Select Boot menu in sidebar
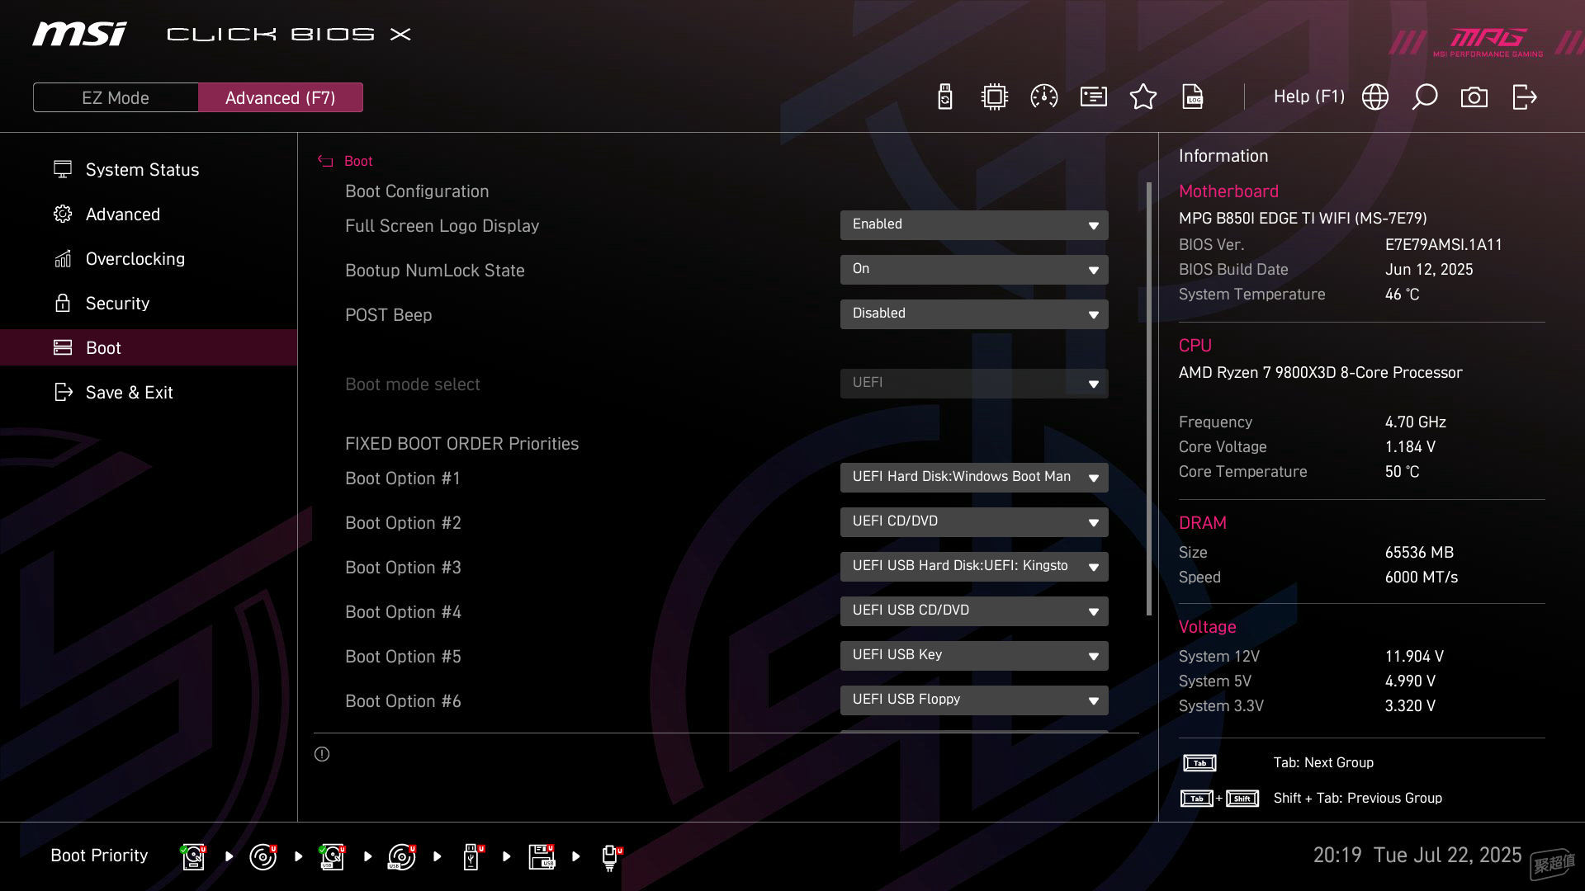This screenshot has width=1585, height=891. tap(149, 347)
